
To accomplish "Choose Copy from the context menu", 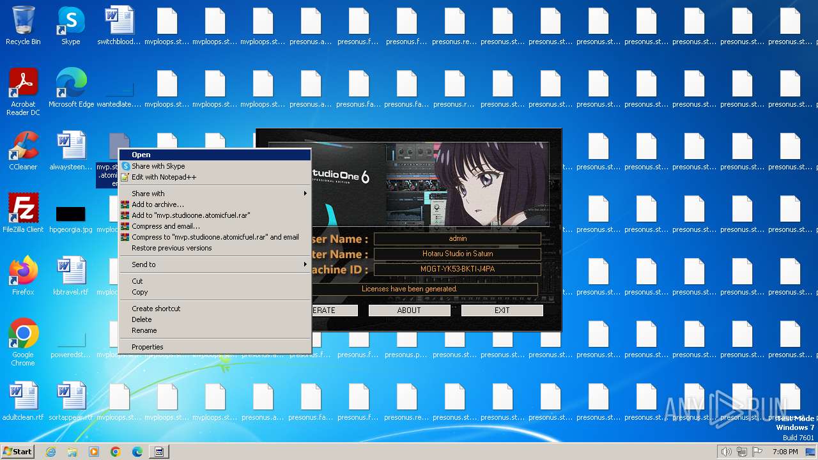I will coord(215,292).
